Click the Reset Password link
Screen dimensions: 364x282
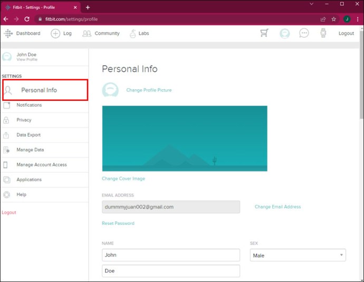118,223
